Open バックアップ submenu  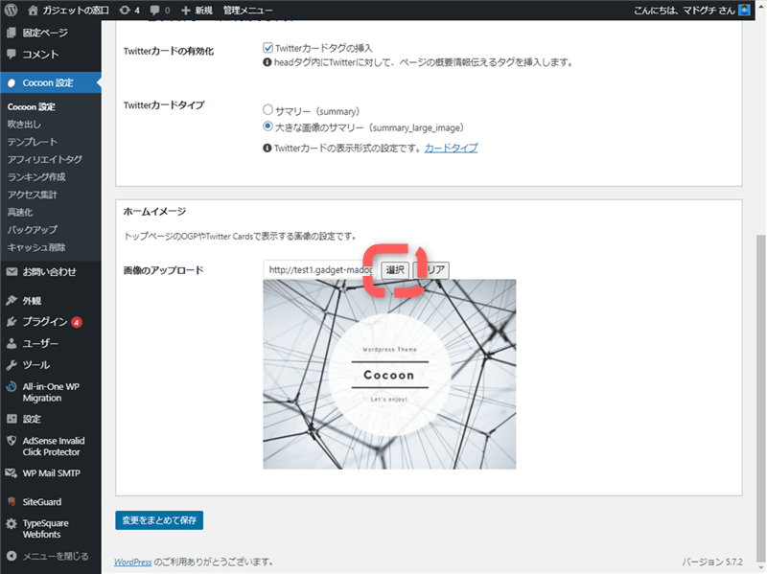tap(33, 230)
